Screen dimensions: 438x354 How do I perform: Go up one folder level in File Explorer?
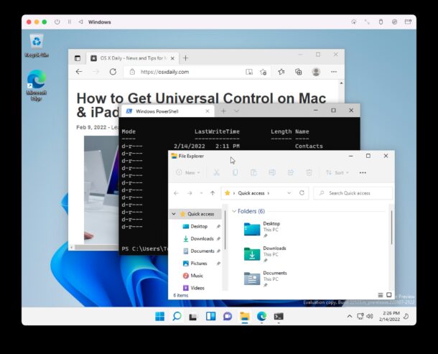point(213,193)
